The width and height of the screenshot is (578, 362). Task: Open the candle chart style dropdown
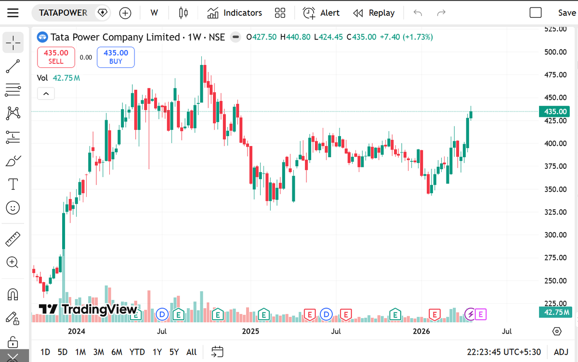[183, 13]
